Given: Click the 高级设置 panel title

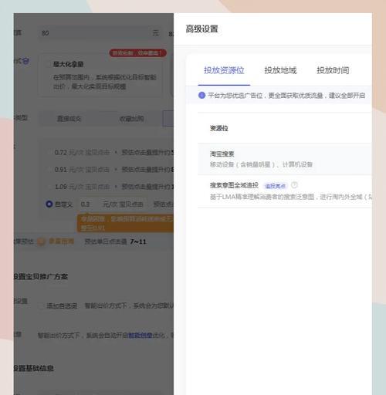Looking at the screenshot, I should tap(201, 29).
